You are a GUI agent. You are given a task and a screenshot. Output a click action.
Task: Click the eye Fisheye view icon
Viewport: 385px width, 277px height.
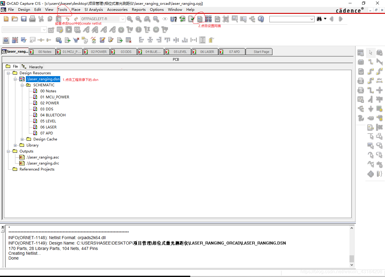(x=165, y=19)
